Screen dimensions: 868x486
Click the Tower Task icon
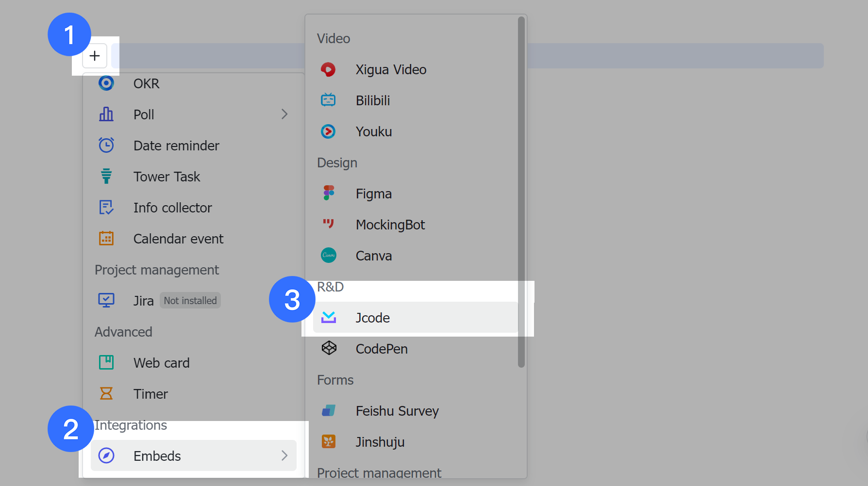point(106,176)
